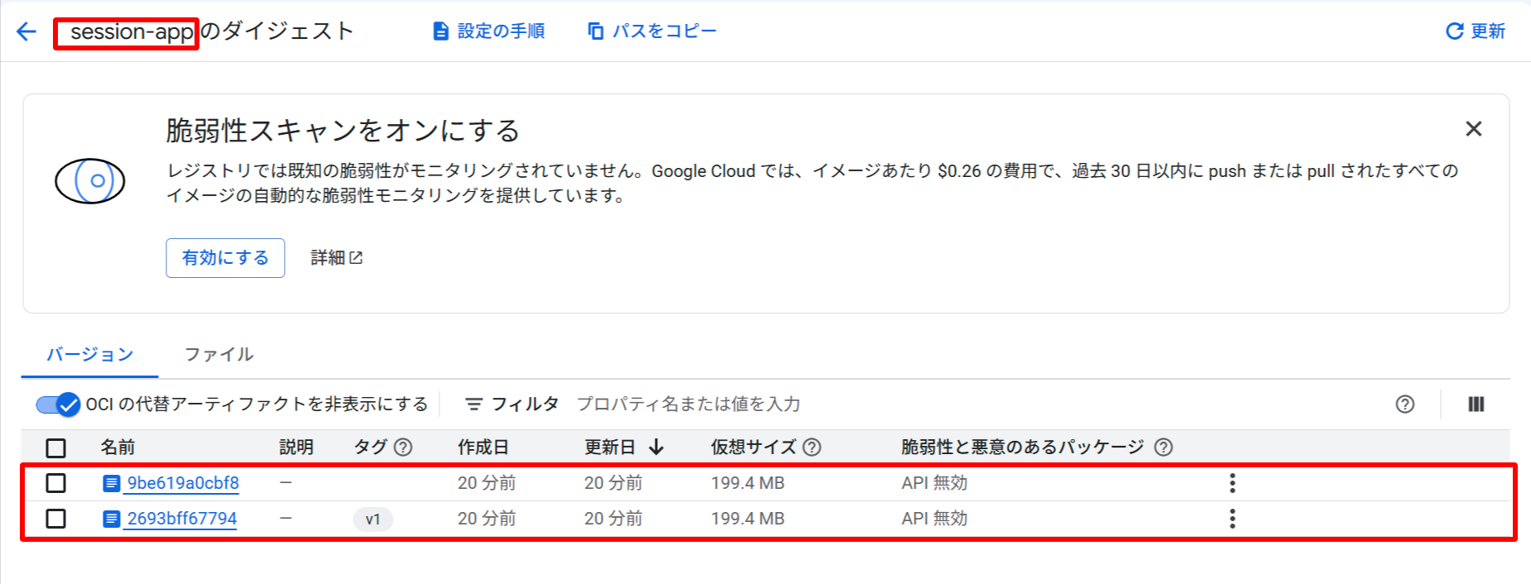Click 199.4 MB in the 2693bff67794 row
The image size is (1531, 584).
747,519
